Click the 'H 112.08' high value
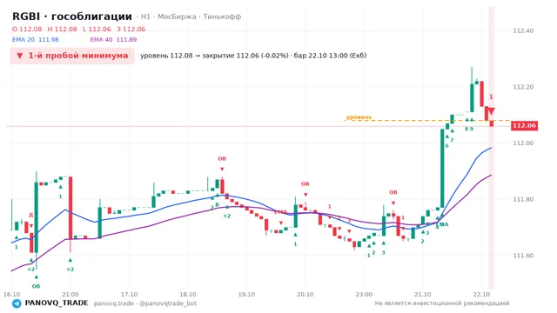Image resolution: width=557 pixels, height=313 pixels. 62,29
